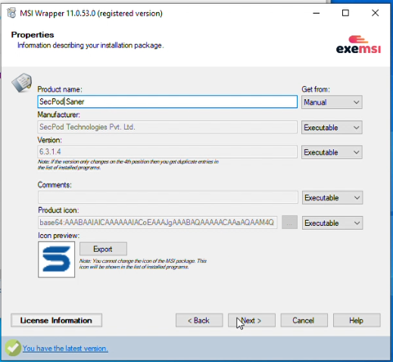
Task: Click the 'Product name:' label
Action: pos(60,89)
